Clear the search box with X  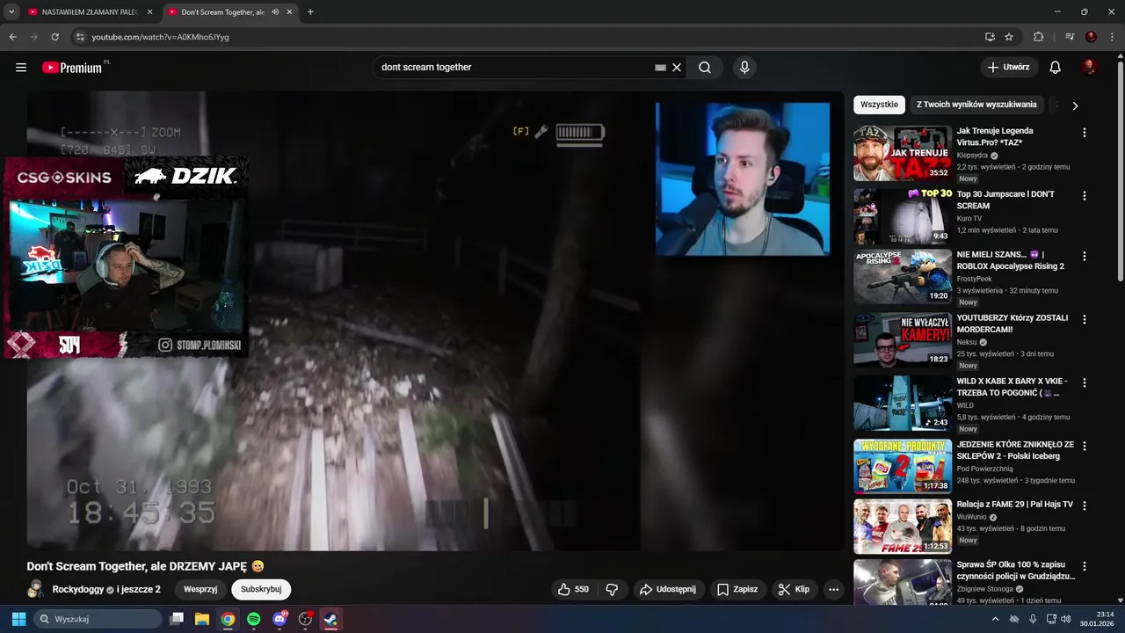(x=677, y=68)
